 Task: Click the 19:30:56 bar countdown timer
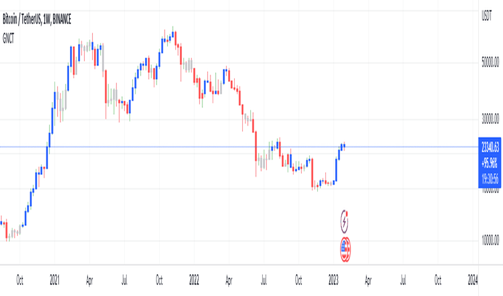490,179
